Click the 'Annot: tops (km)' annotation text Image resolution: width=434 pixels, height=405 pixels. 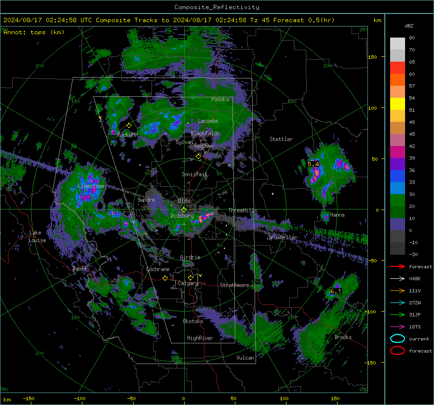34,32
